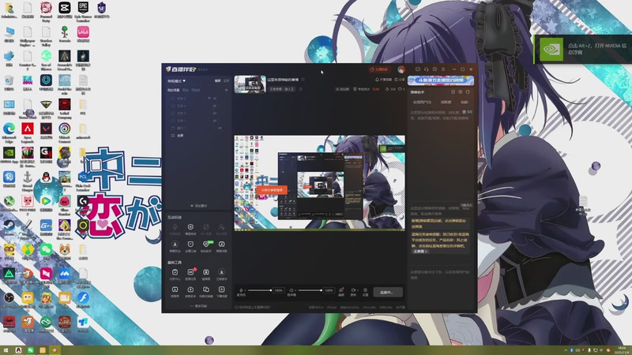
Task: Open the headset support icon in the title bar
Action: (x=426, y=69)
